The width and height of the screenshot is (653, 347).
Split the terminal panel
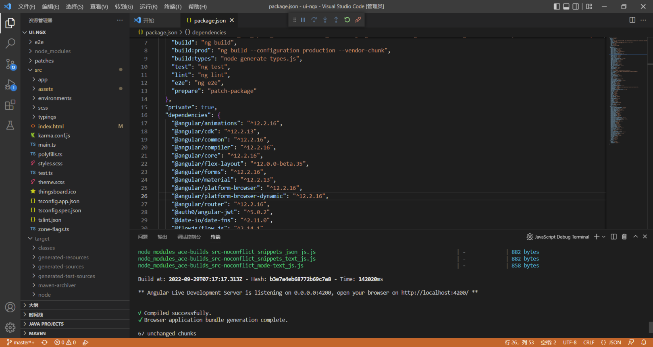[613, 237]
